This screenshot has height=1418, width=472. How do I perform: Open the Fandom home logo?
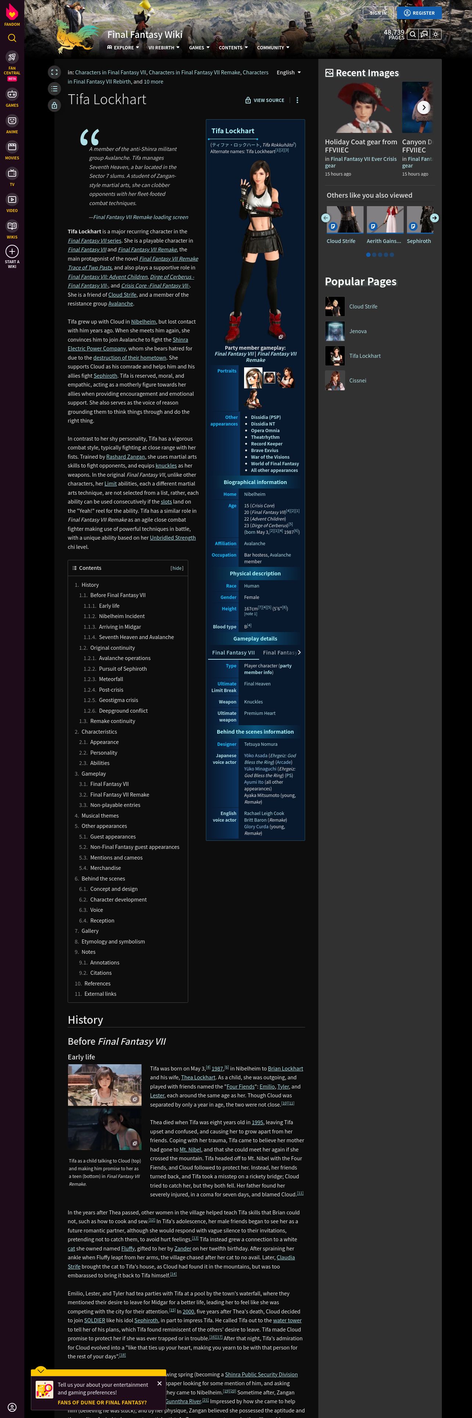coord(12,14)
